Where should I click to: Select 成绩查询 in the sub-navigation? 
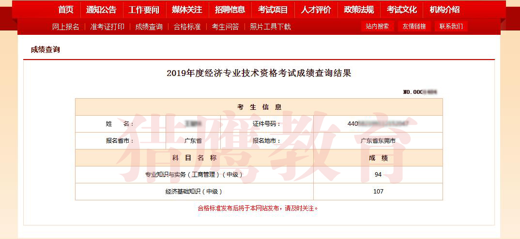pyautogui.click(x=149, y=27)
